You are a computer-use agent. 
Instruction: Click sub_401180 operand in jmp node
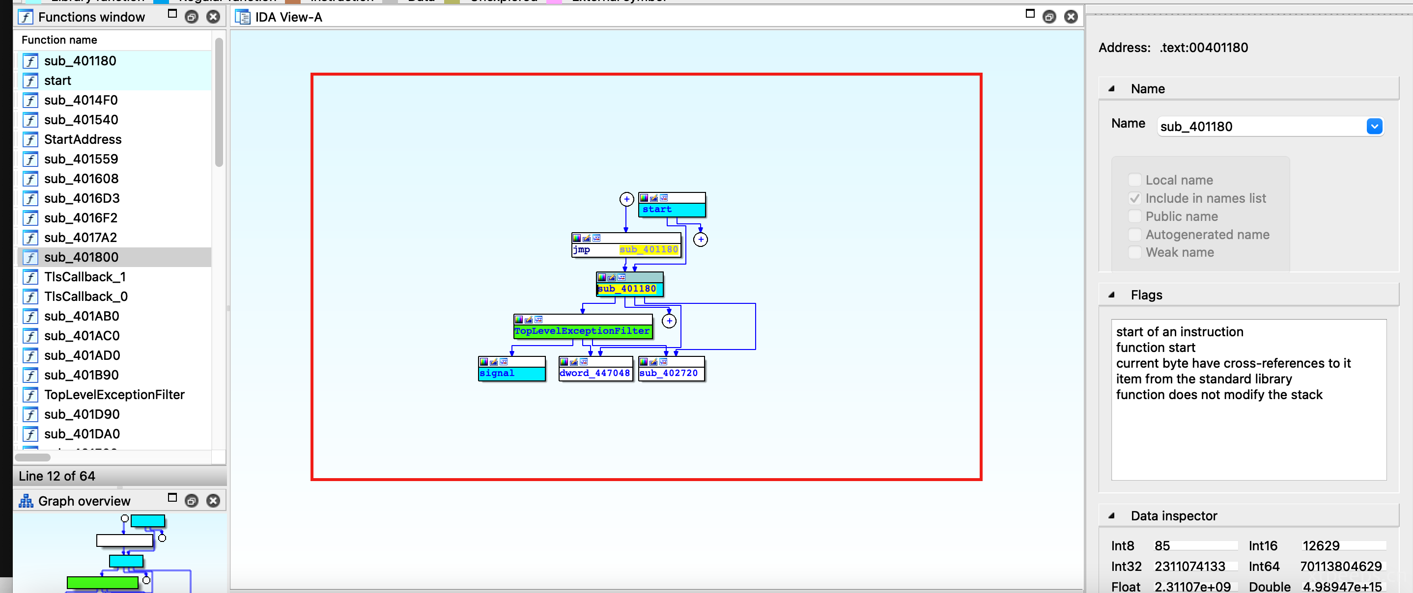click(x=649, y=250)
